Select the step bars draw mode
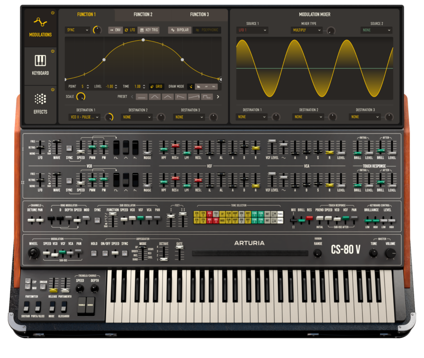The width and height of the screenshot is (424, 358). pos(199,87)
